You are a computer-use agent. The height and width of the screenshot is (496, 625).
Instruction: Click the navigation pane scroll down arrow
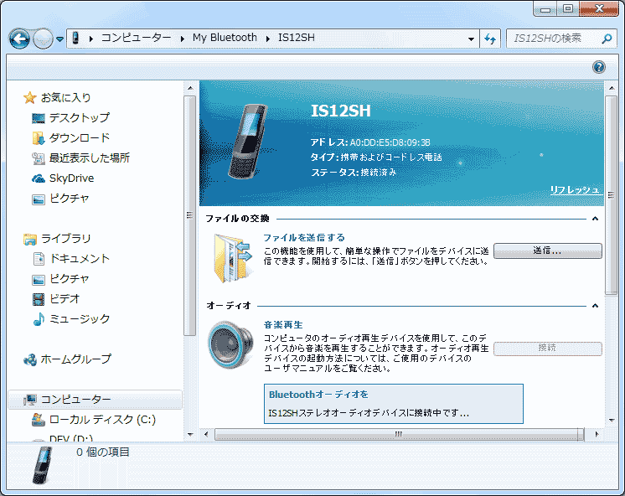pos(190,435)
